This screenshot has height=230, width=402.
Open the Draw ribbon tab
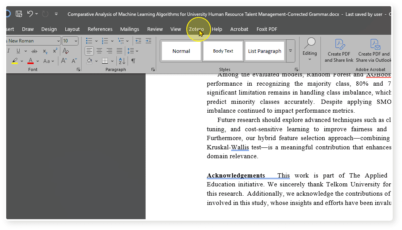coord(28,29)
